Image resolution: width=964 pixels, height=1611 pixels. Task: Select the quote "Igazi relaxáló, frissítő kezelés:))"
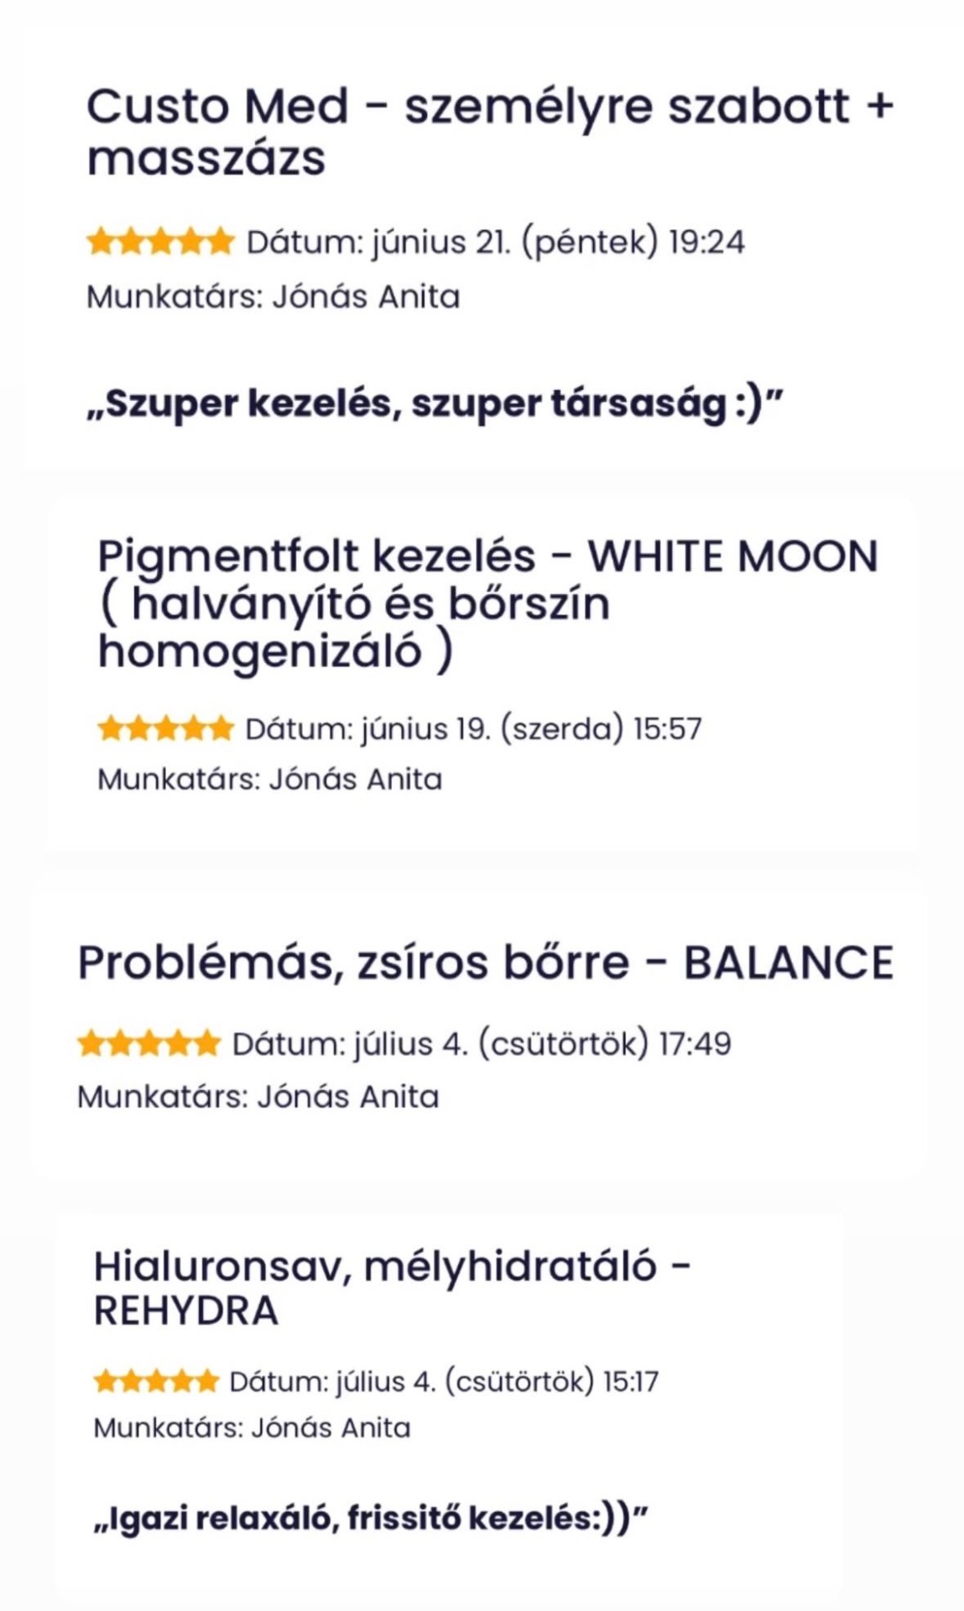pos(371,1519)
